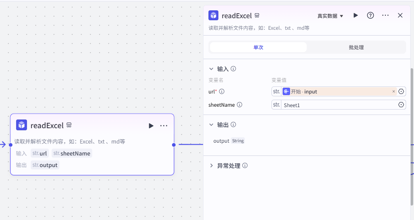Run the readExcel node from canvas card
The height and width of the screenshot is (220, 414).
[x=151, y=126]
